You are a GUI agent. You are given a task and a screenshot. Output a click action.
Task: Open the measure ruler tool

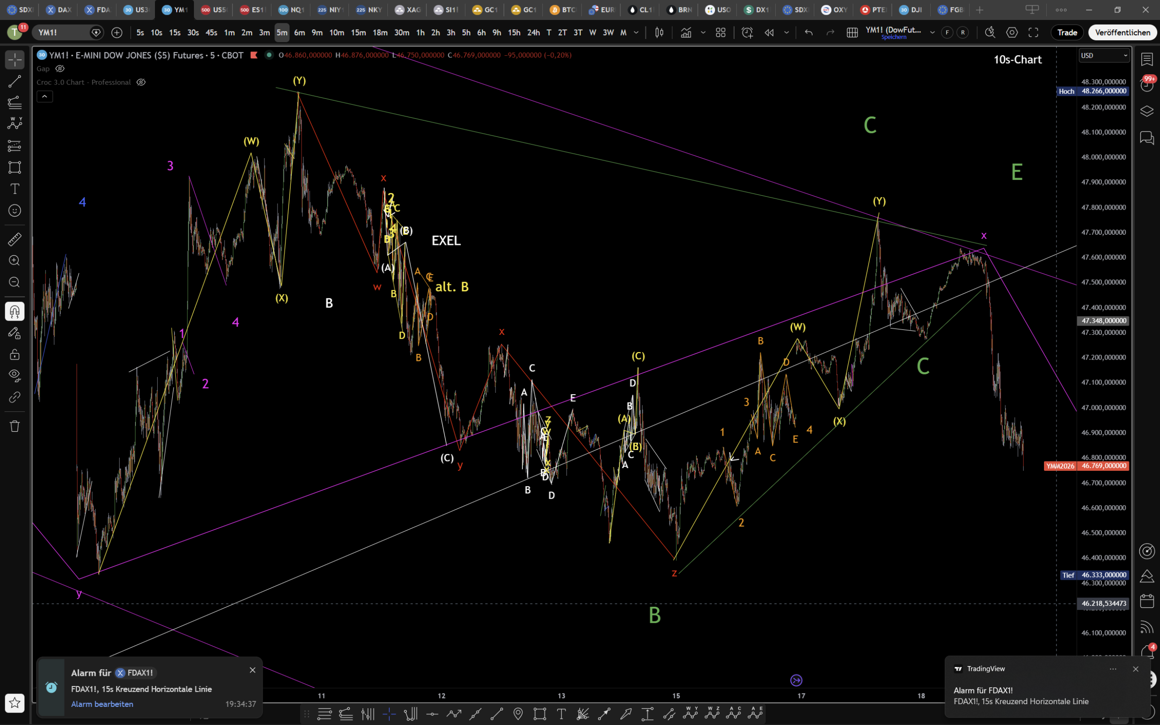pos(14,239)
